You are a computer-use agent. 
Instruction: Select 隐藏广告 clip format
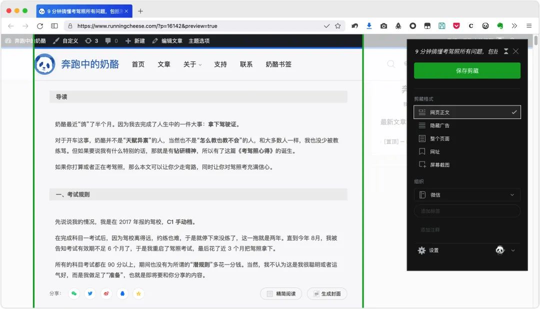(467, 125)
